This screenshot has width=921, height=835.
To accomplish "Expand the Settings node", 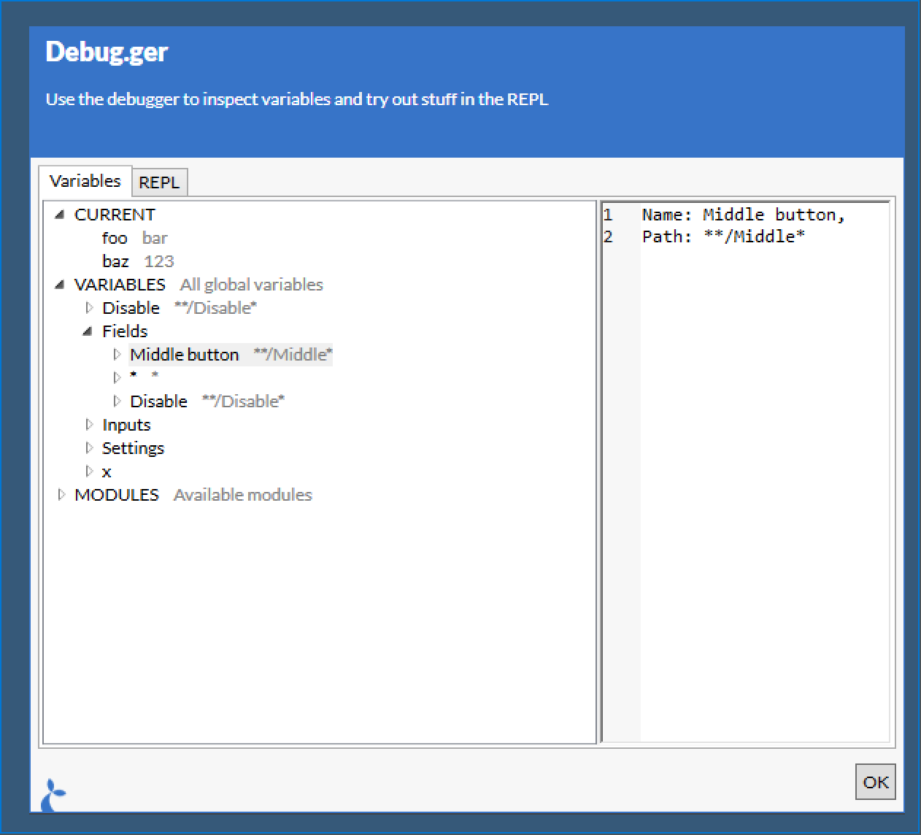I will [x=89, y=448].
